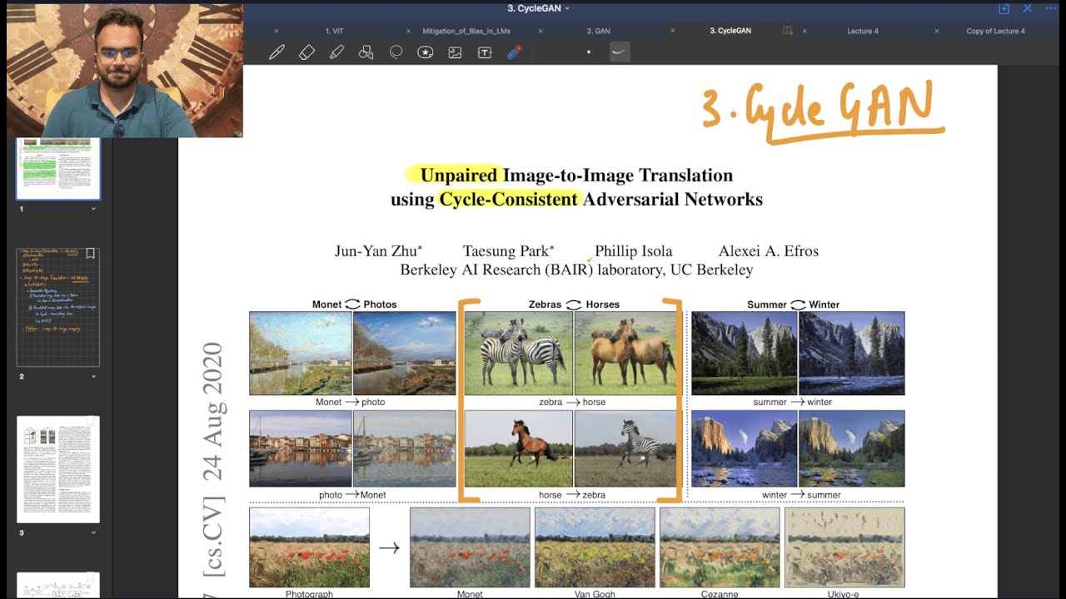This screenshot has height=599, width=1066.
Task: Click author name "Phillip Isola"
Action: tap(633, 251)
